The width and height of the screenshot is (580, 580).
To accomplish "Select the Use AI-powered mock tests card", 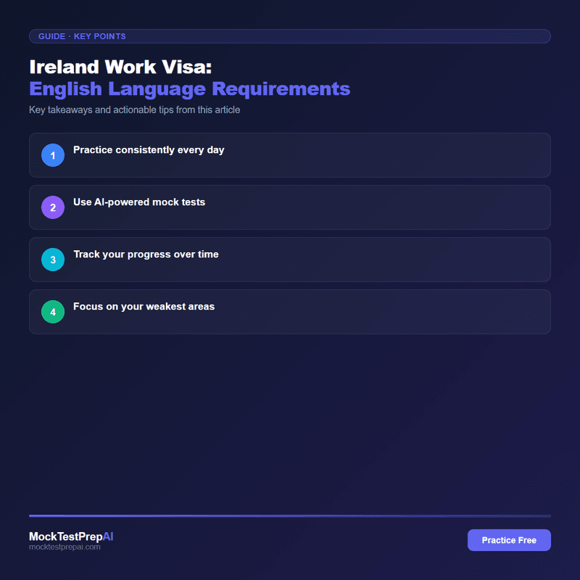I will click(x=290, y=207).
